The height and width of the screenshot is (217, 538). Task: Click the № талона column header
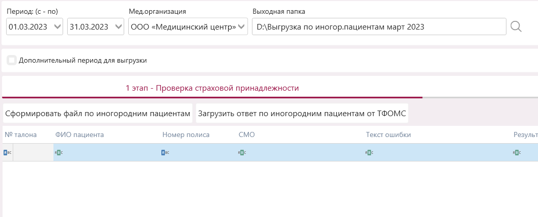tap(21, 135)
